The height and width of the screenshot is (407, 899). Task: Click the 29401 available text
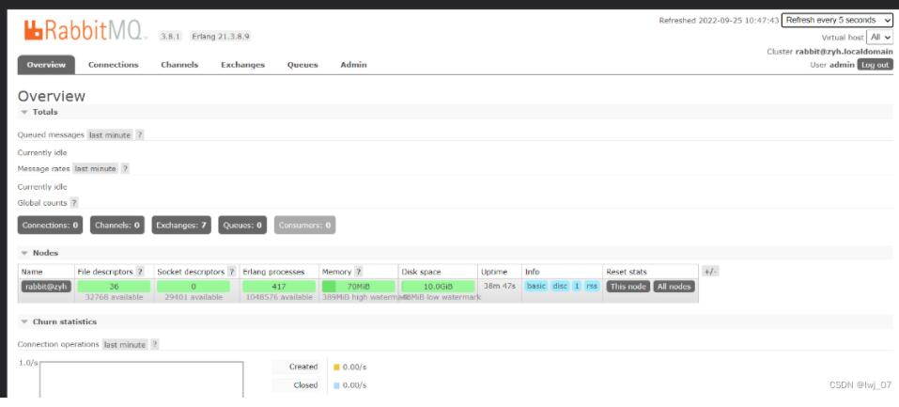point(194,297)
